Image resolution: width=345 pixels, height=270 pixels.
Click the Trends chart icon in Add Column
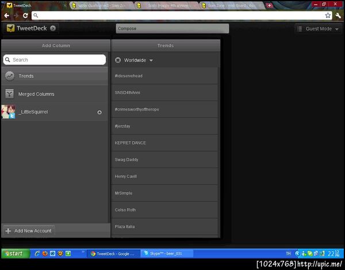10,76
